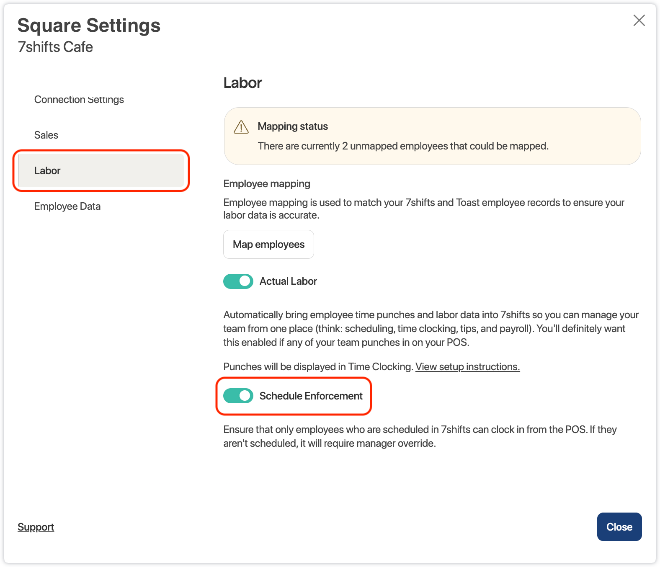Click the Square Settings dialog title
The width and height of the screenshot is (660, 567).
tap(89, 26)
